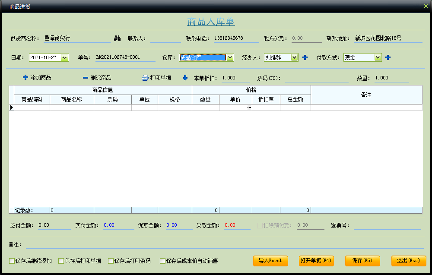Viewport: 432px width, 275px height.
Task: Click the row indicator arrow in the grid
Action: point(12,107)
